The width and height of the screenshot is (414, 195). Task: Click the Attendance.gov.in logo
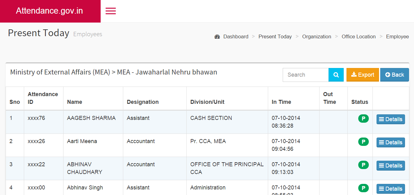(50, 11)
